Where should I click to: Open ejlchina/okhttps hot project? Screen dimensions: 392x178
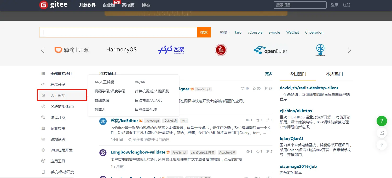(296, 111)
